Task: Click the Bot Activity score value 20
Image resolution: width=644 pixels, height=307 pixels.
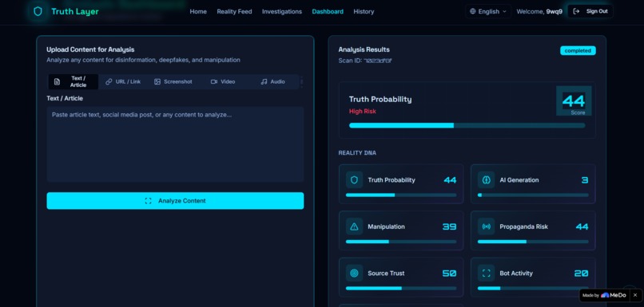Action: tap(581, 274)
